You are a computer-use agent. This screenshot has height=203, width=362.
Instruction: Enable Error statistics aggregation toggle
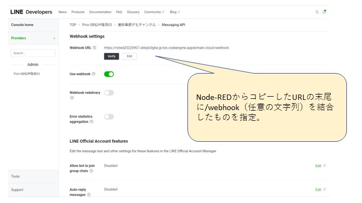(x=109, y=117)
